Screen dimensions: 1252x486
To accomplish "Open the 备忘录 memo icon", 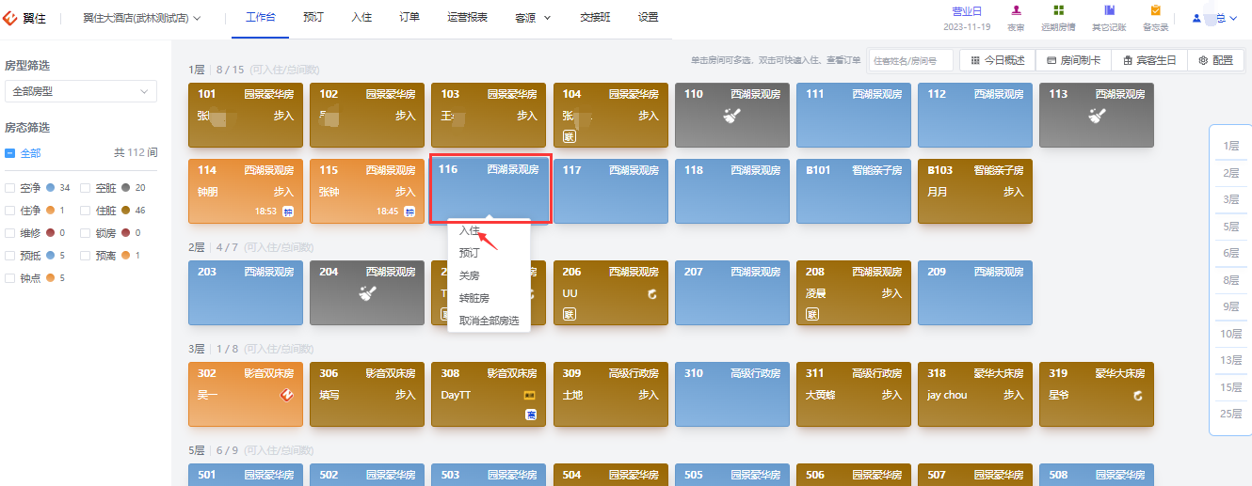I will [1155, 10].
